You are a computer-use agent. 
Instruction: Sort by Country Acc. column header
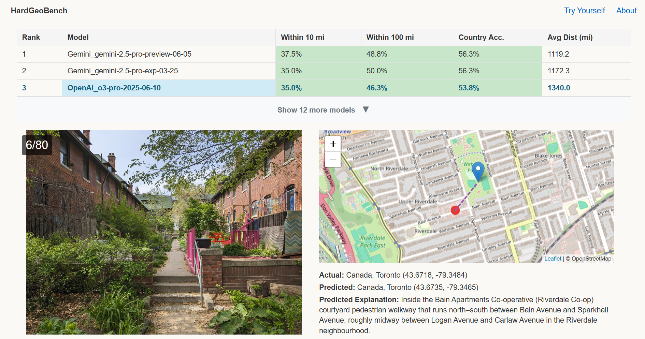481,38
